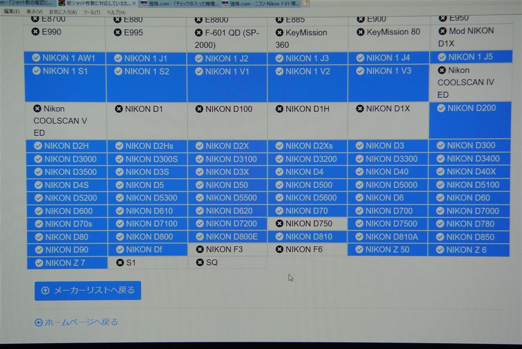The image size is (522, 349).
Task: Click the メーカーリストへ戻る button
Action: [88, 290]
